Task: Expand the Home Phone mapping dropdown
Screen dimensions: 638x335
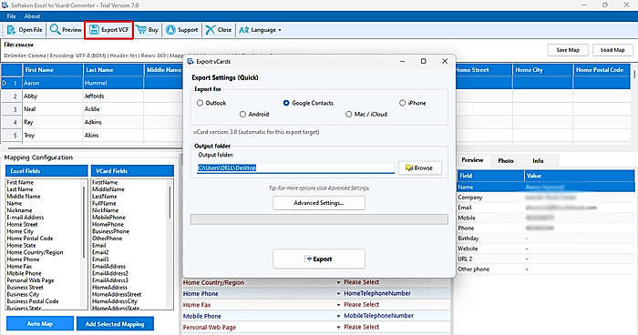Action: point(338,293)
